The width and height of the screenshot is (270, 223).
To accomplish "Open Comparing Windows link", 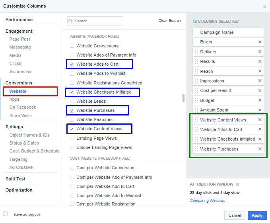I will (x=208, y=201).
